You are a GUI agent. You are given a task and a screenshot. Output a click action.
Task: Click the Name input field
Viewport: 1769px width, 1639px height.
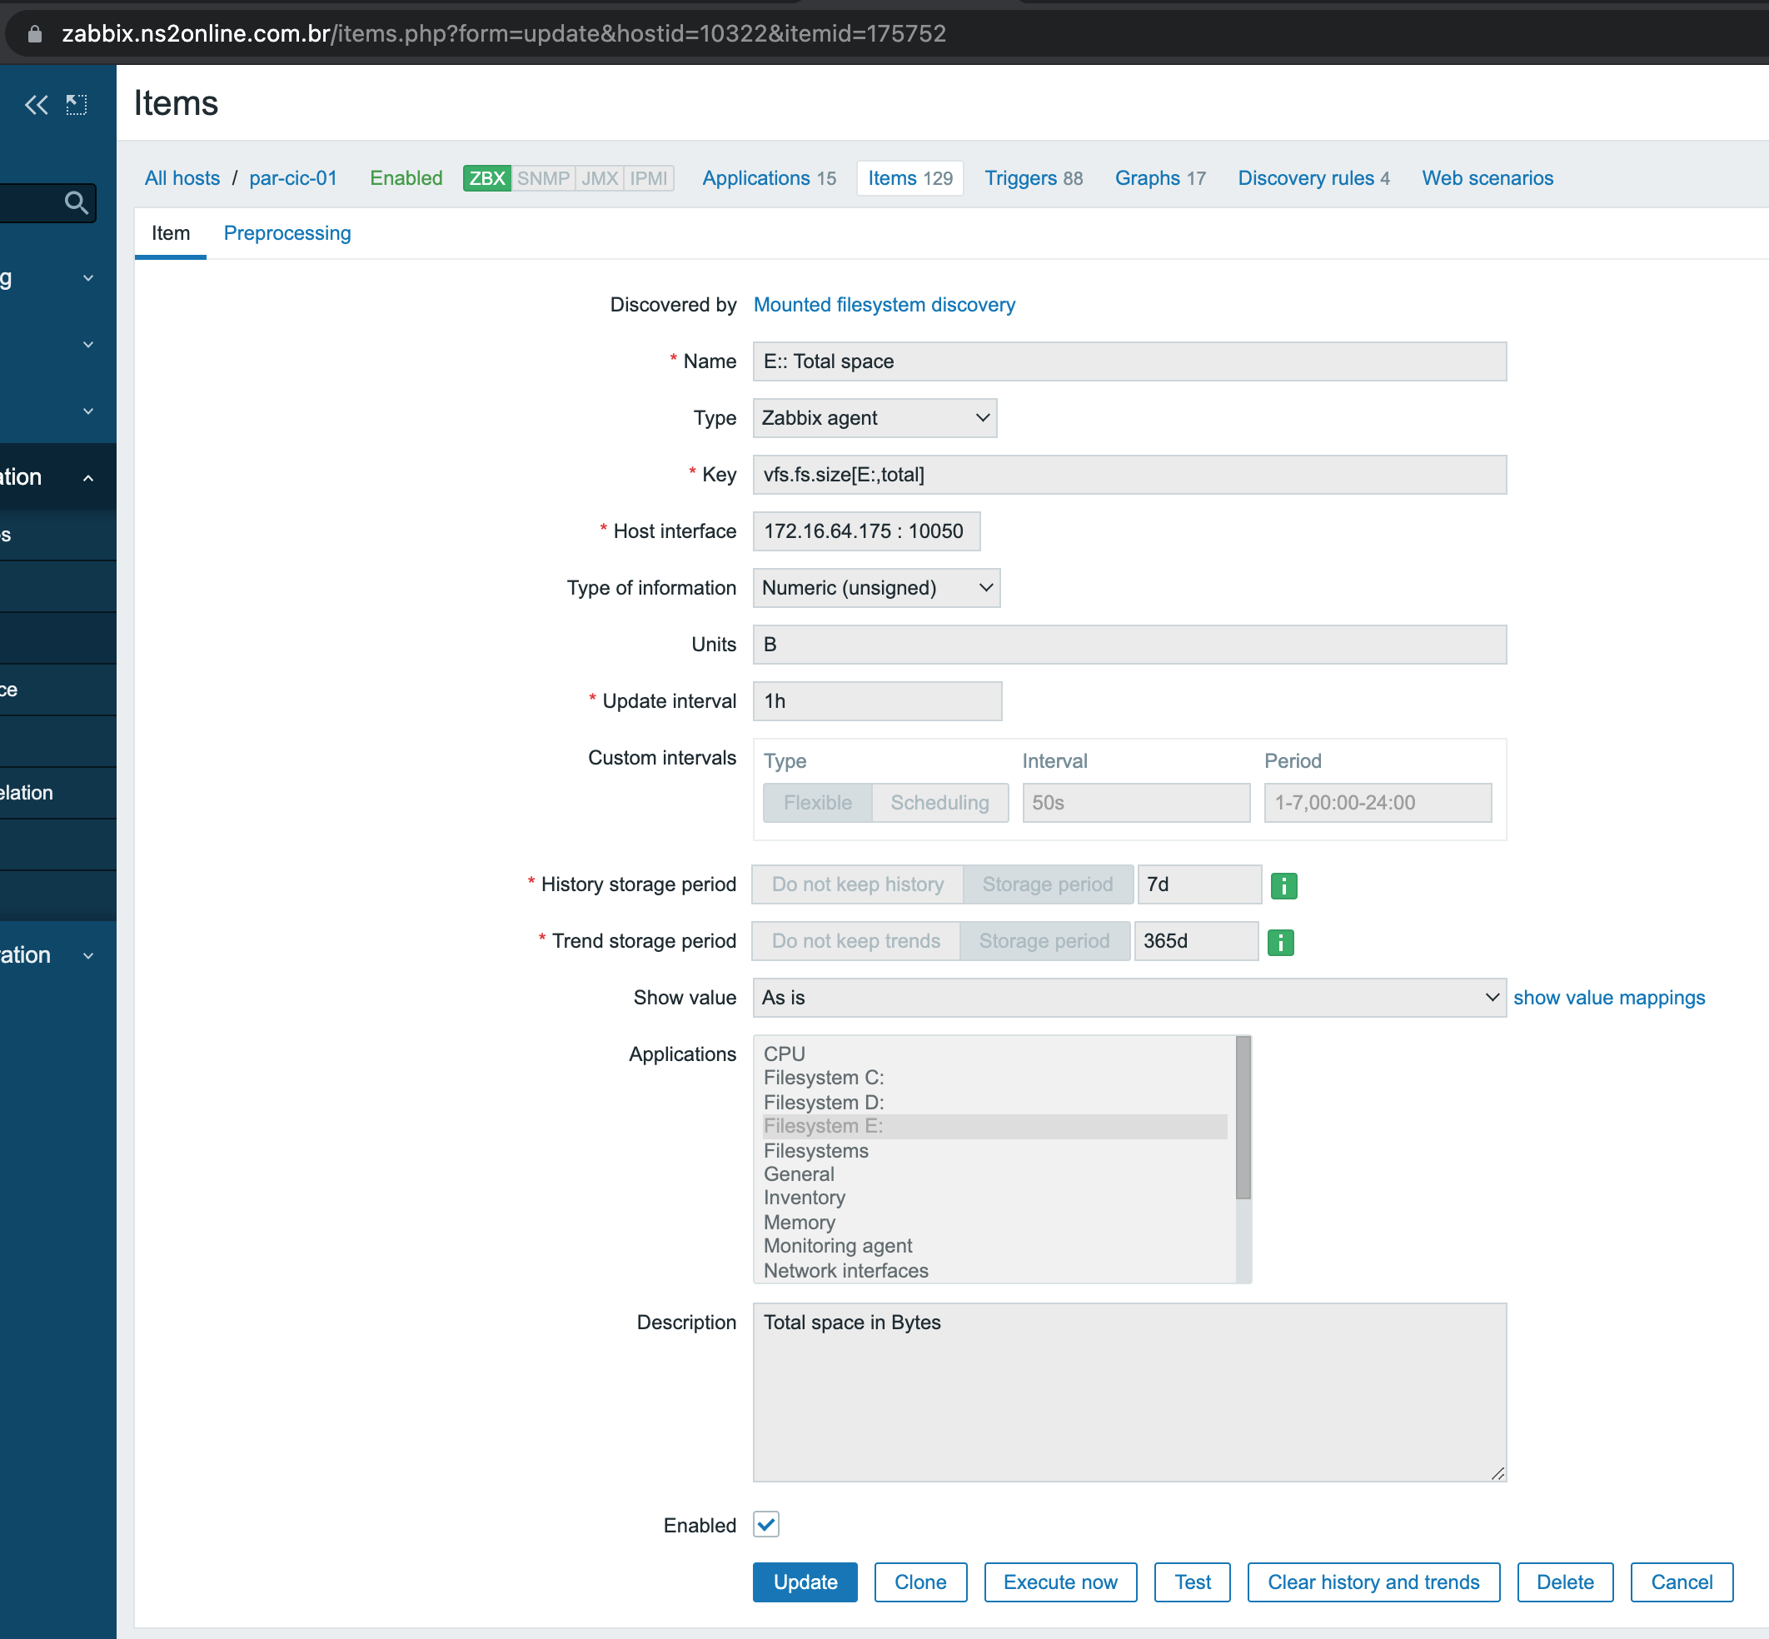(1129, 361)
